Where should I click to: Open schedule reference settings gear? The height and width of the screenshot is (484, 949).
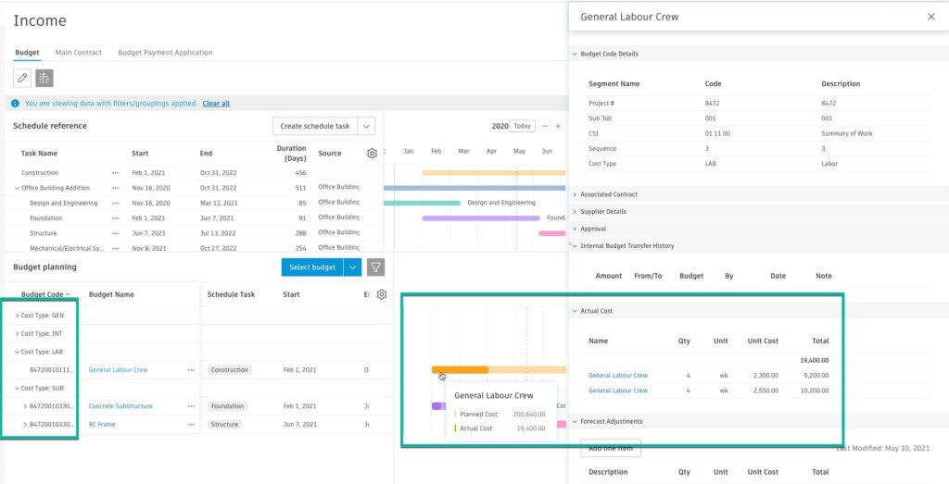pyautogui.click(x=373, y=154)
